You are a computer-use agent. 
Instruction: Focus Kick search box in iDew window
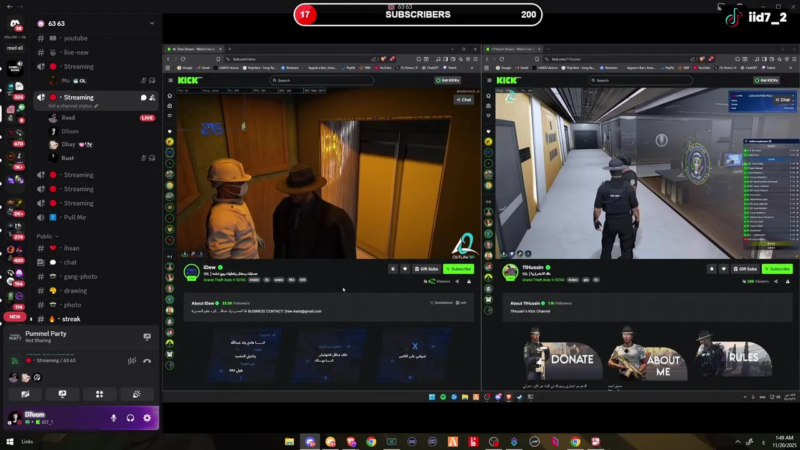[322, 80]
